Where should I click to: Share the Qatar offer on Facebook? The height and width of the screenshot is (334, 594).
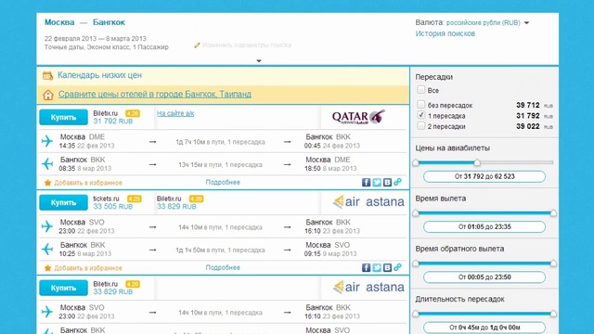(x=366, y=182)
